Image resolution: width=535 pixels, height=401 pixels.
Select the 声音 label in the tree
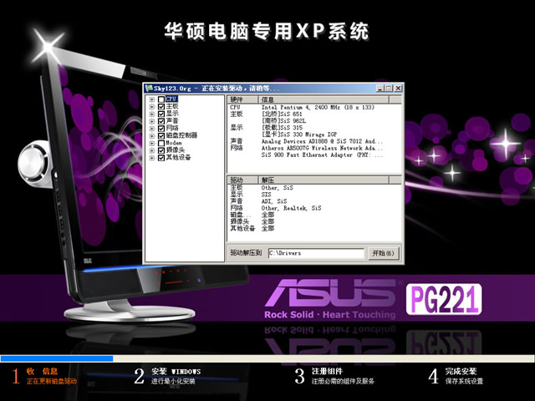[x=172, y=121]
